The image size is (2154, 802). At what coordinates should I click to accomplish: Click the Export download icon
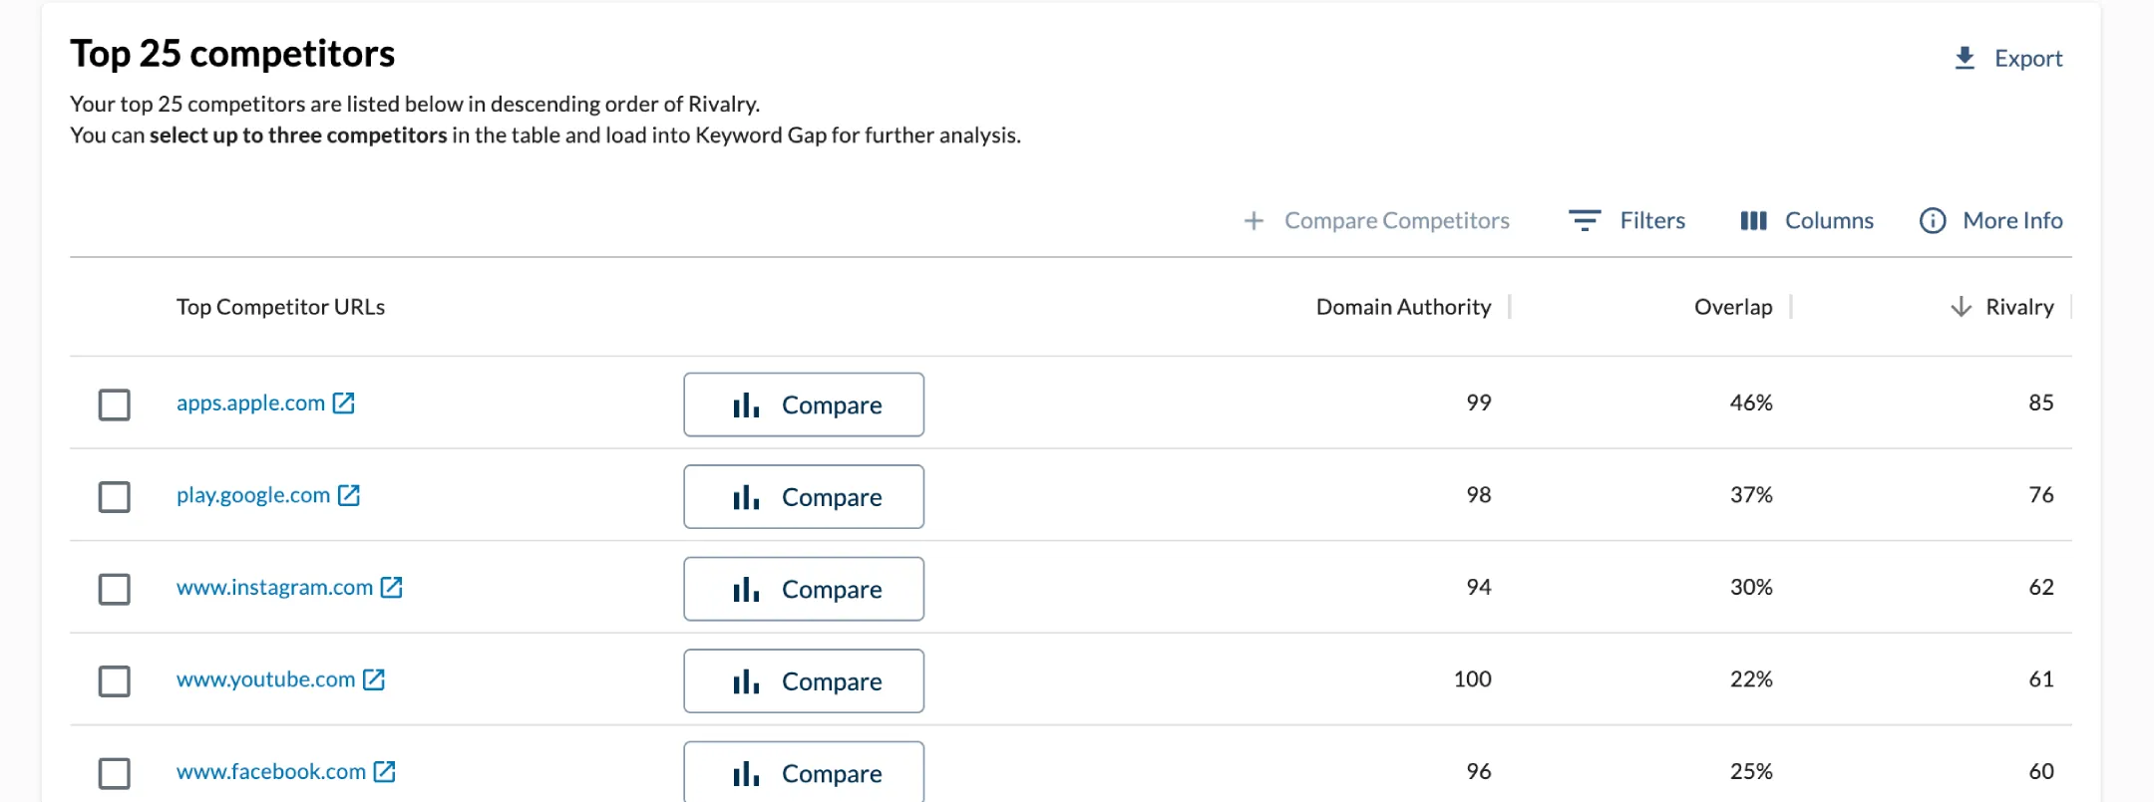[x=1965, y=58]
